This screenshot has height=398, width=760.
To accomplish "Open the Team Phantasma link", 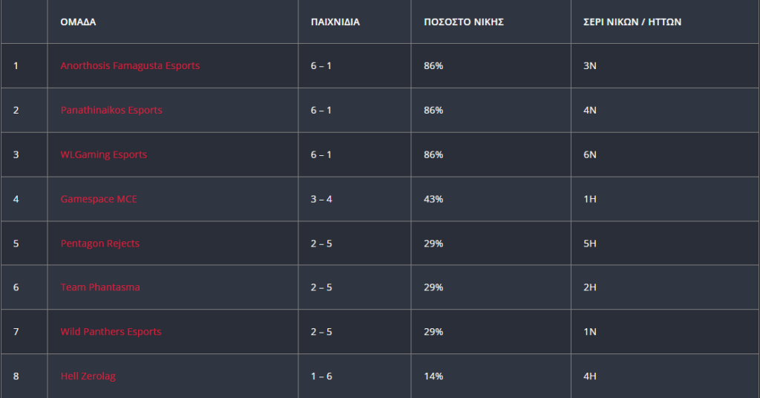I will click(x=100, y=287).
